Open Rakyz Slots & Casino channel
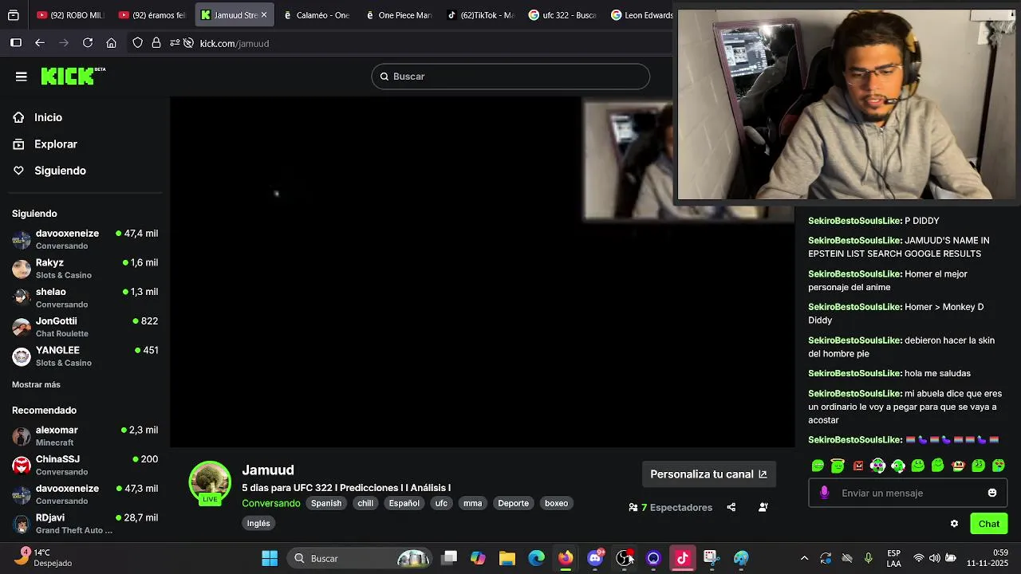This screenshot has height=574, width=1021. [85, 269]
